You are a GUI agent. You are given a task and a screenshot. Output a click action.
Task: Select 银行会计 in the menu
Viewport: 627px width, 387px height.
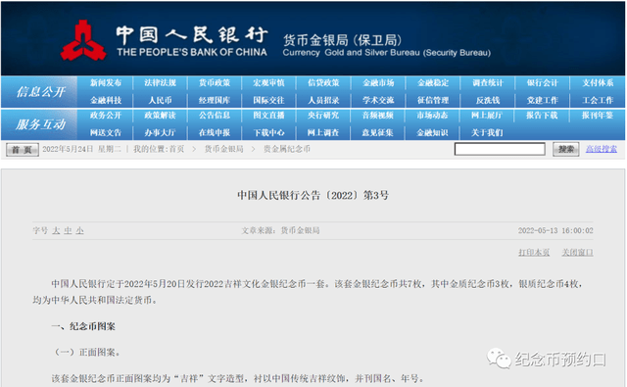click(542, 82)
